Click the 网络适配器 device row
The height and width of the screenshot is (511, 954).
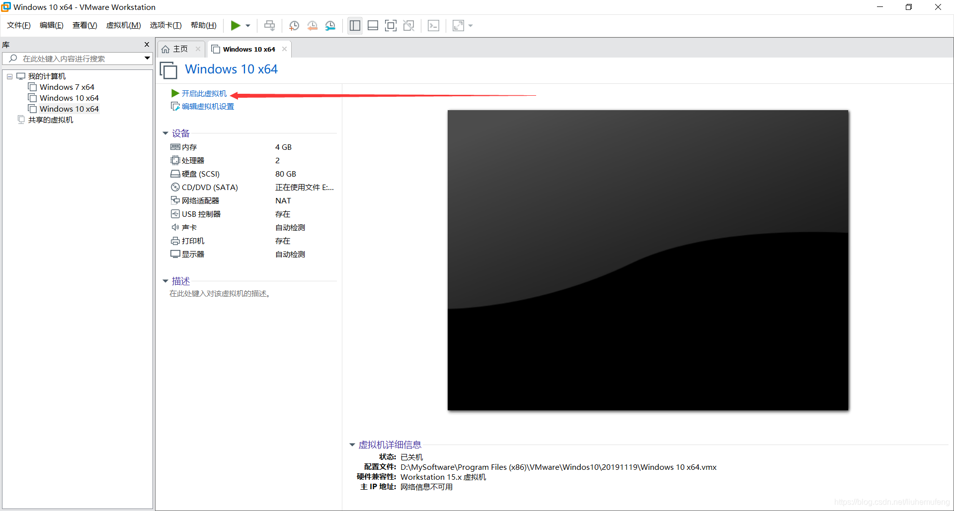[x=253, y=201]
